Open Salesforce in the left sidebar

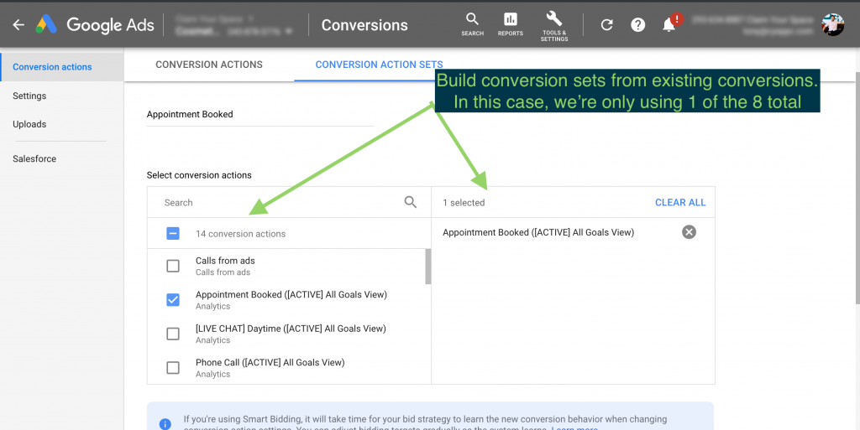coord(34,158)
